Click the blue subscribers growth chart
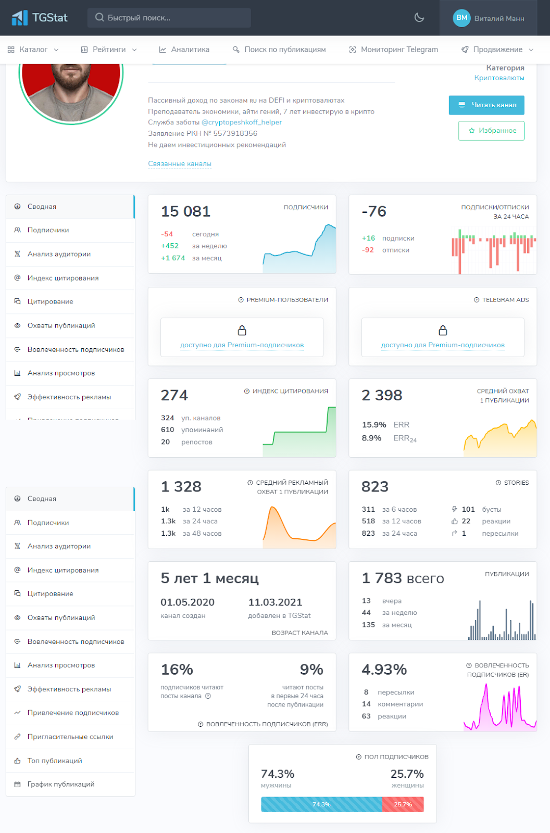Screen dimensions: 550x833 299,249
